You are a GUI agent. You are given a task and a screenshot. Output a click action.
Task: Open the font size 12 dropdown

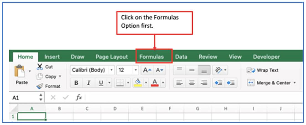136,70
